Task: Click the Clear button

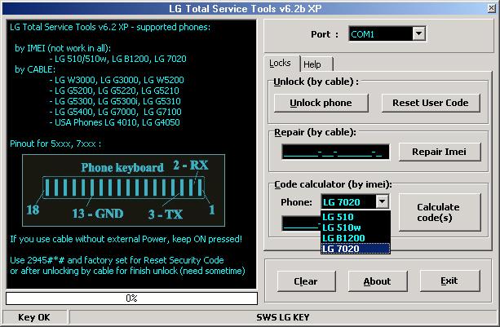Action: (306, 281)
